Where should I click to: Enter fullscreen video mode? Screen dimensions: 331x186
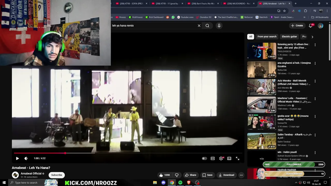click(238, 158)
